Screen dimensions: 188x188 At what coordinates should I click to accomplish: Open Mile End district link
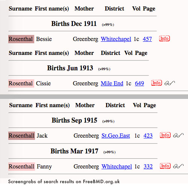point(112,83)
